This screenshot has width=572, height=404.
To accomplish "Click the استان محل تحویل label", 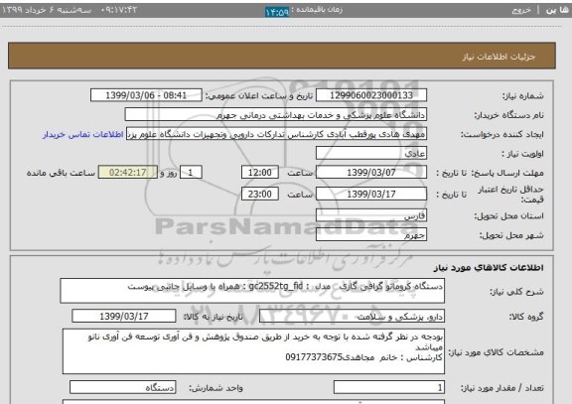I will pyautogui.click(x=508, y=216).
